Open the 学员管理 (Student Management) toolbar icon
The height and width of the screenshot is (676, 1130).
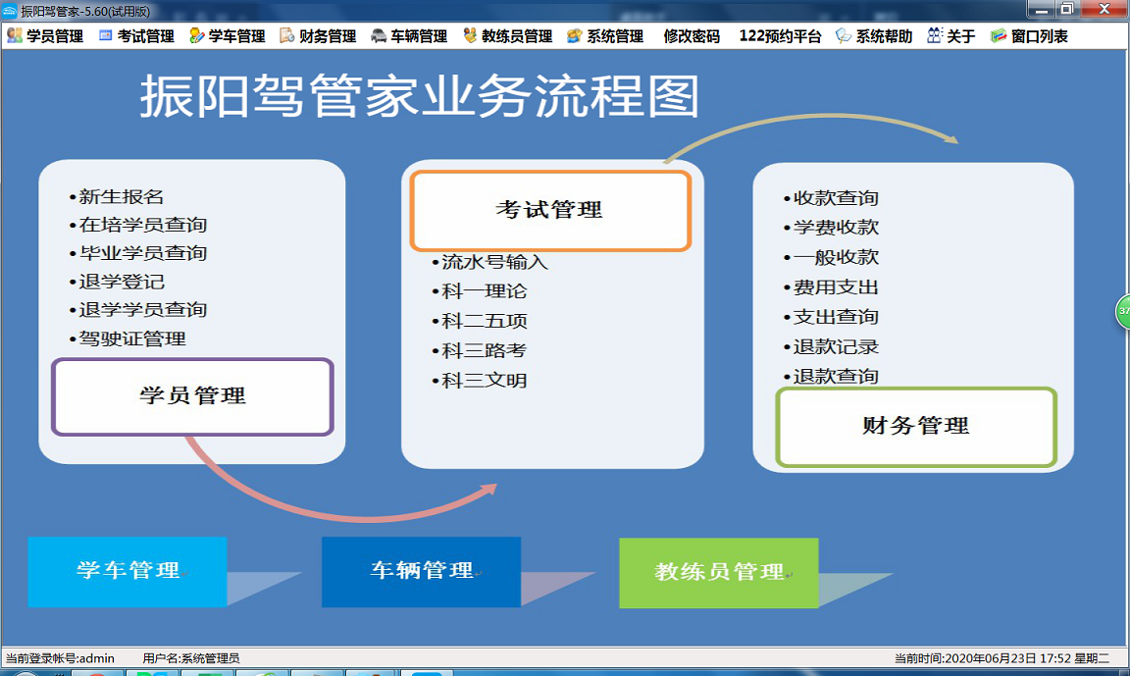[46, 36]
